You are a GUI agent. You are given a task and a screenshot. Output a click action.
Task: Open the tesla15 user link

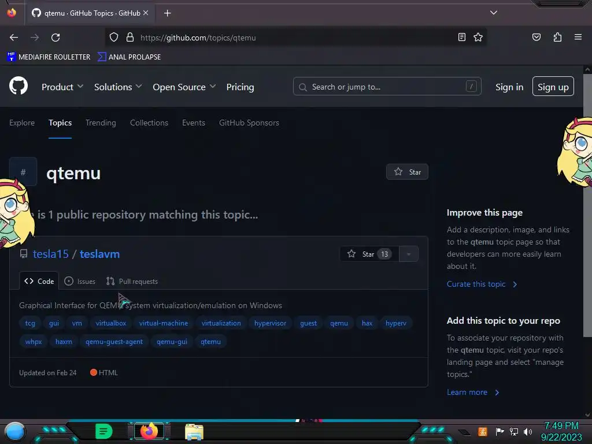51,254
